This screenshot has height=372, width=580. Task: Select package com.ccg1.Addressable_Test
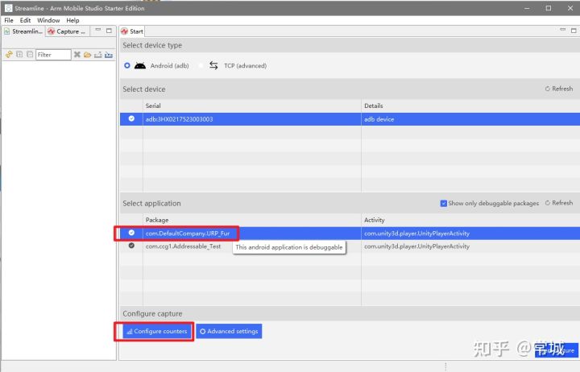[x=183, y=246]
